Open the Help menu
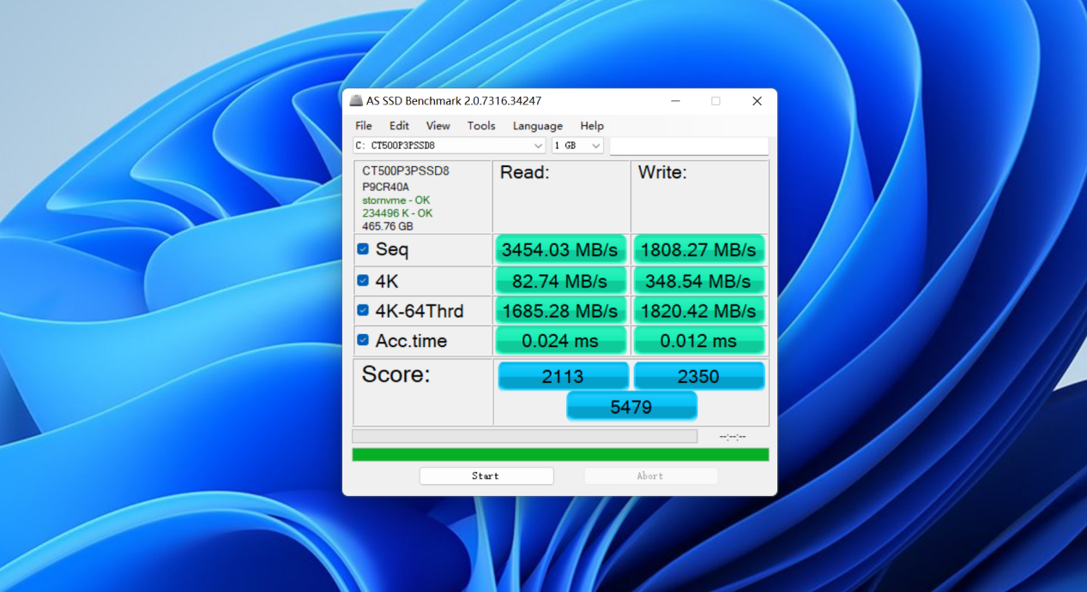 592,126
